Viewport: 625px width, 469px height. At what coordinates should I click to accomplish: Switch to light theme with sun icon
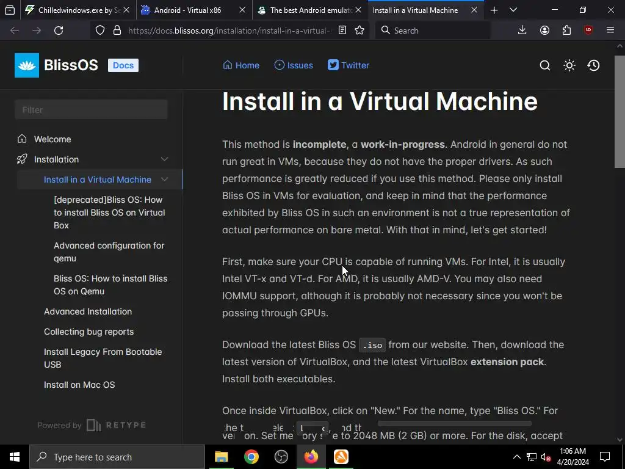(569, 65)
